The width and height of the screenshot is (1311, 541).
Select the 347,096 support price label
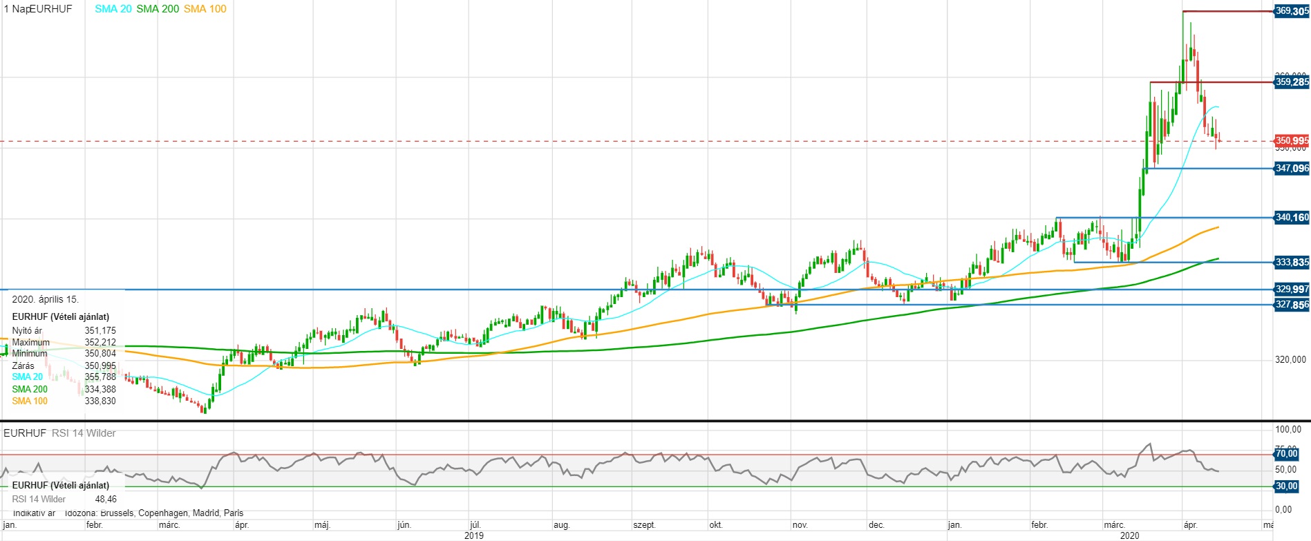point(1292,169)
